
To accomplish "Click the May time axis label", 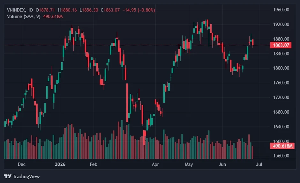I will click(x=189, y=164).
